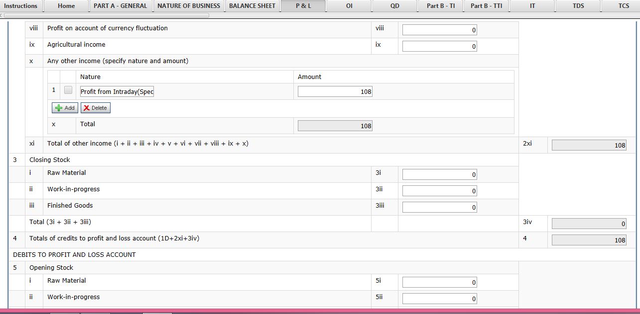Go to NATURE OF BUSINESS tab

(x=188, y=6)
